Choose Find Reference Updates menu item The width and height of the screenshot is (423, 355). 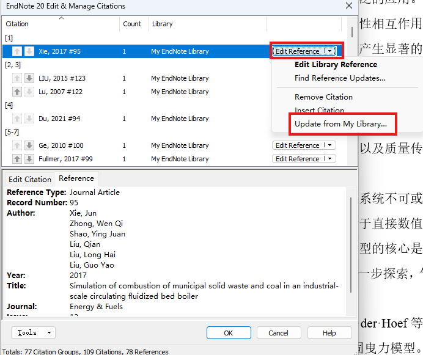(340, 78)
